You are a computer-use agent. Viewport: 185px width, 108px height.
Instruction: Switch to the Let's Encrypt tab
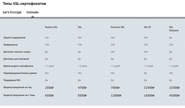point(12,12)
